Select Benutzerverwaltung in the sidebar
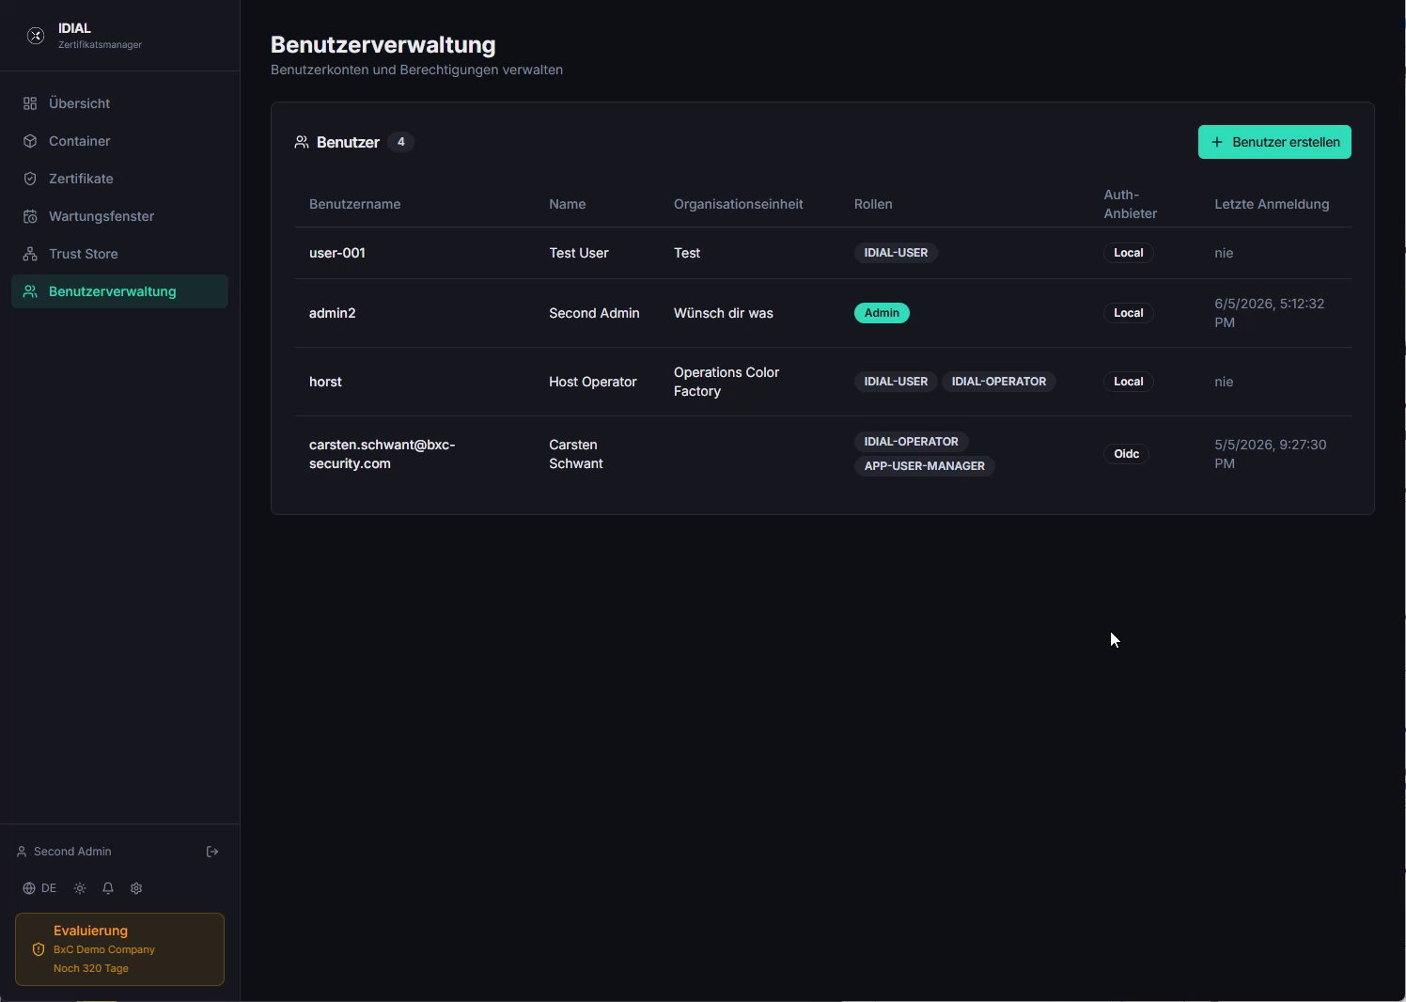The image size is (1406, 1002). (x=119, y=291)
